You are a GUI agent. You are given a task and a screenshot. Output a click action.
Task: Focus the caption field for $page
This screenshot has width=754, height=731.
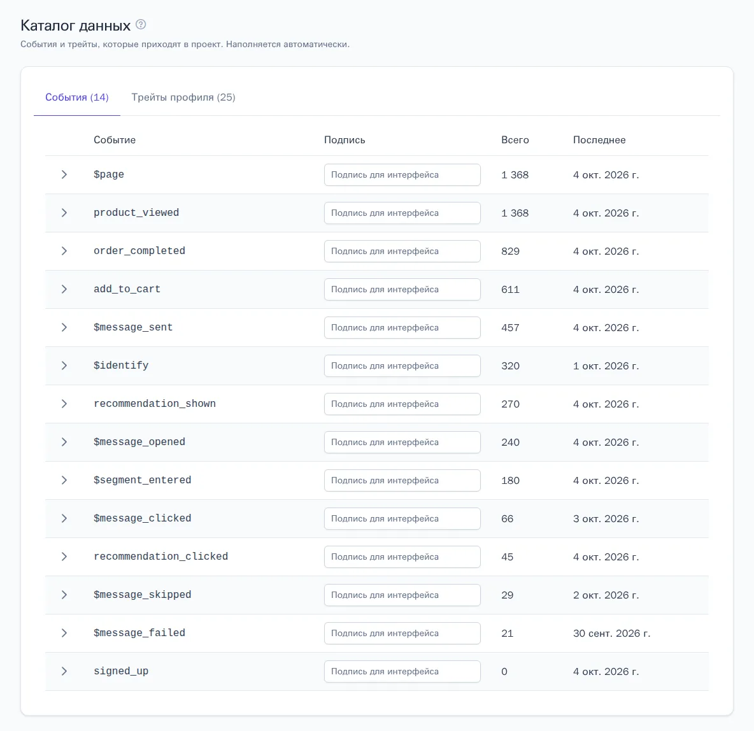pos(402,174)
